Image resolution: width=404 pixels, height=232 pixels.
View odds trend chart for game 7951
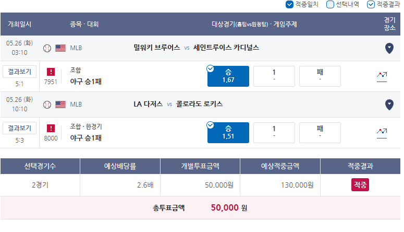(x=382, y=77)
